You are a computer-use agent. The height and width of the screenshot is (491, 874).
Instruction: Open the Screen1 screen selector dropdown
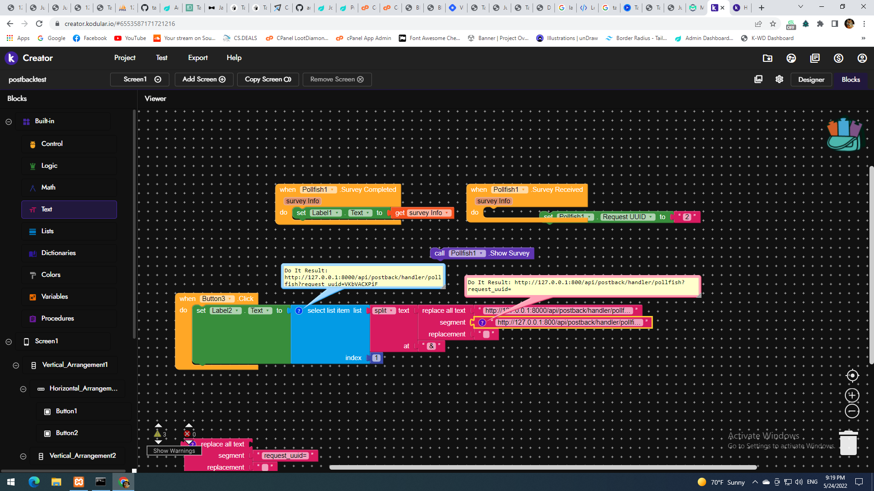click(140, 79)
